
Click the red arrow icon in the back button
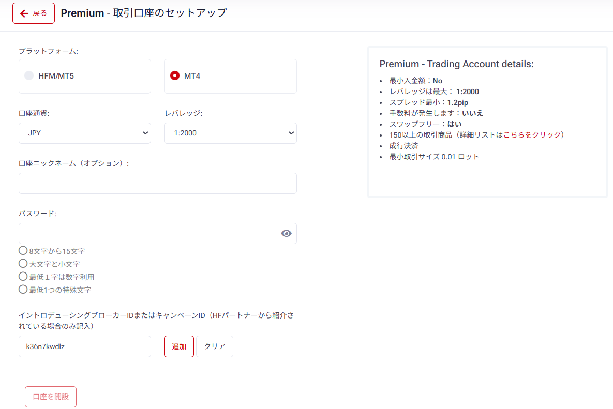pyautogui.click(x=24, y=13)
